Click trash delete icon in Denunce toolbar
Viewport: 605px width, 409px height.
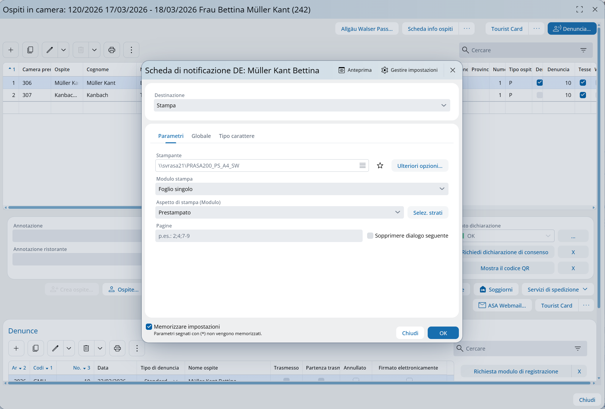pos(86,348)
